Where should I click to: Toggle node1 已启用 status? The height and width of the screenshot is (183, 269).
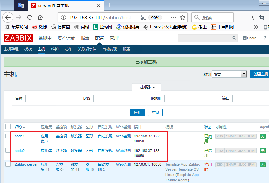[208, 139]
